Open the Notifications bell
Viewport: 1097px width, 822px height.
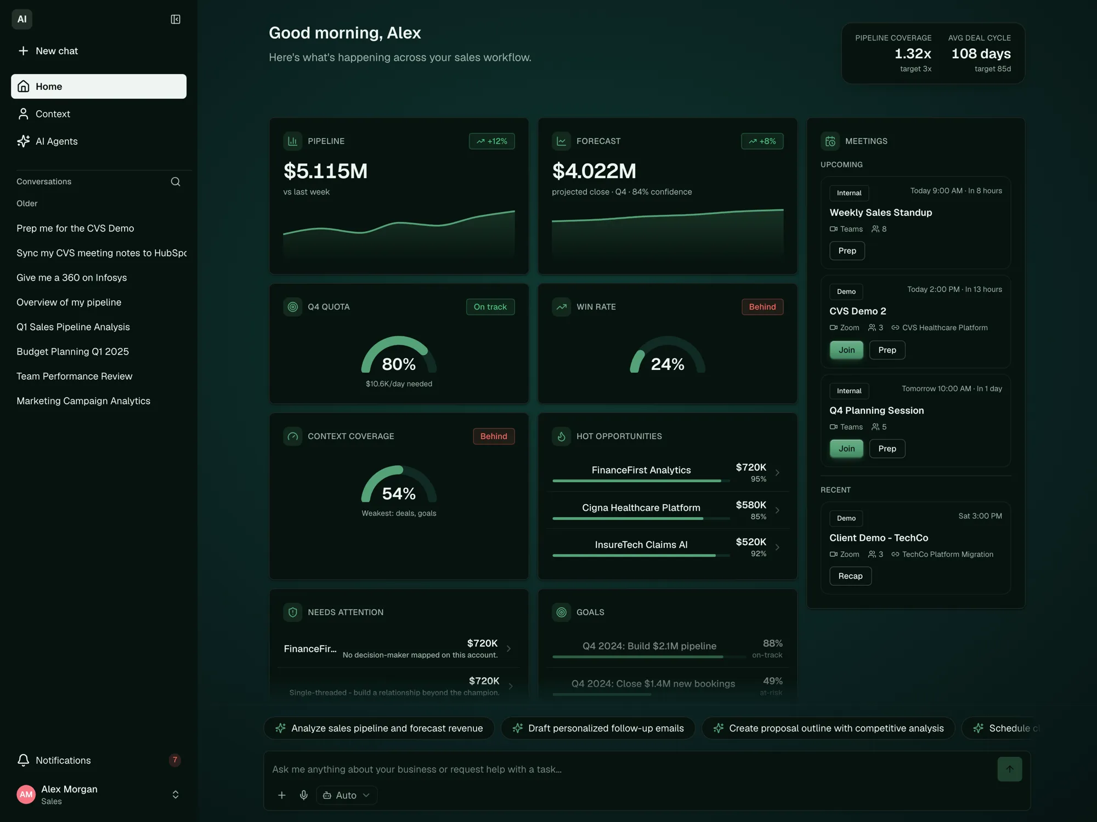[23, 760]
